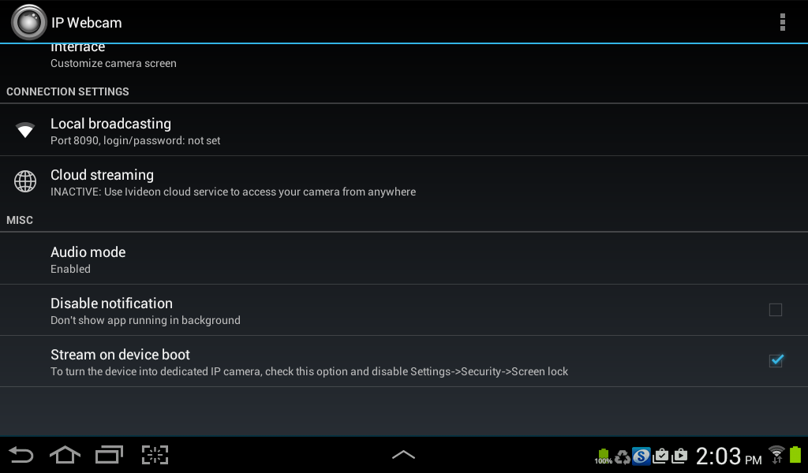Open the three-dot overflow menu
808x473 pixels.
pos(782,22)
